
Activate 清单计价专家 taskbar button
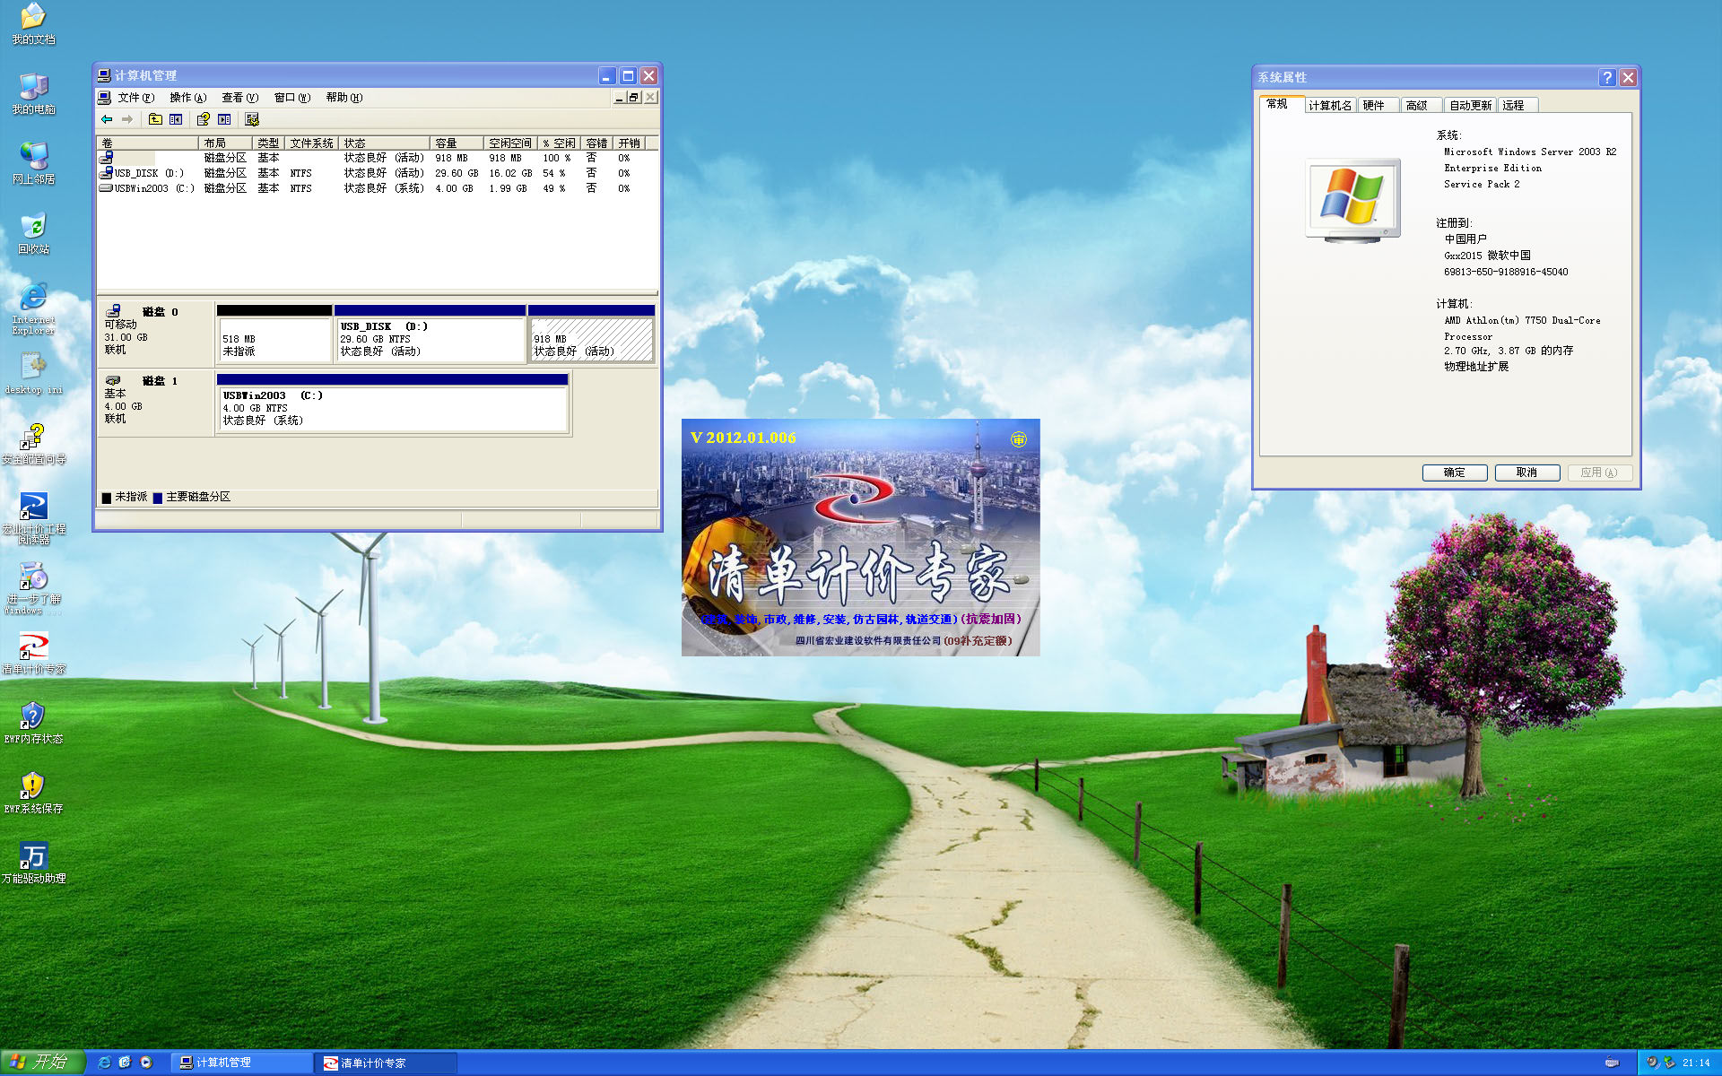[387, 1063]
